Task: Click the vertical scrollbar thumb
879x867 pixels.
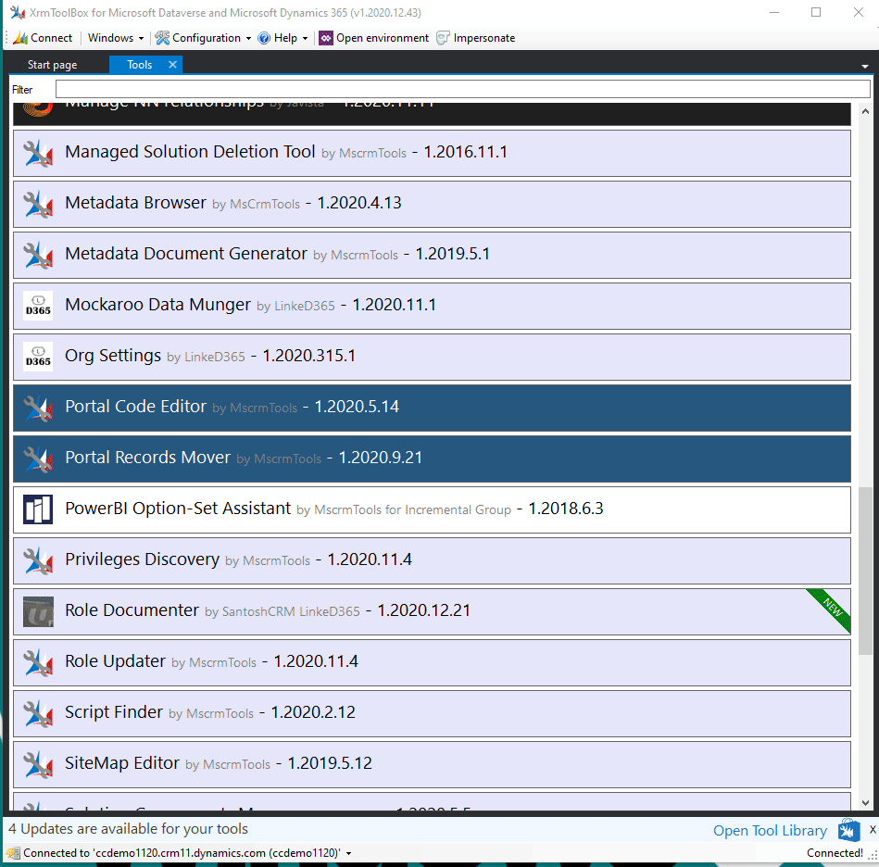Action: click(x=865, y=570)
